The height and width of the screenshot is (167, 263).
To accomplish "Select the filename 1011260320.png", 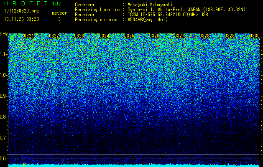I will point(22,11).
